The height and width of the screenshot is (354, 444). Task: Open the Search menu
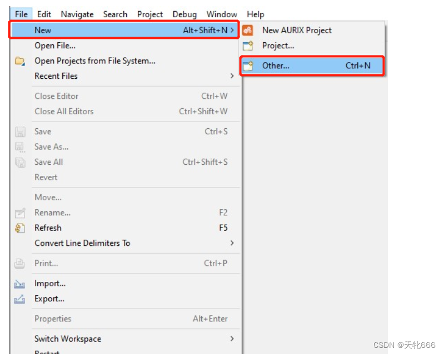click(x=115, y=14)
